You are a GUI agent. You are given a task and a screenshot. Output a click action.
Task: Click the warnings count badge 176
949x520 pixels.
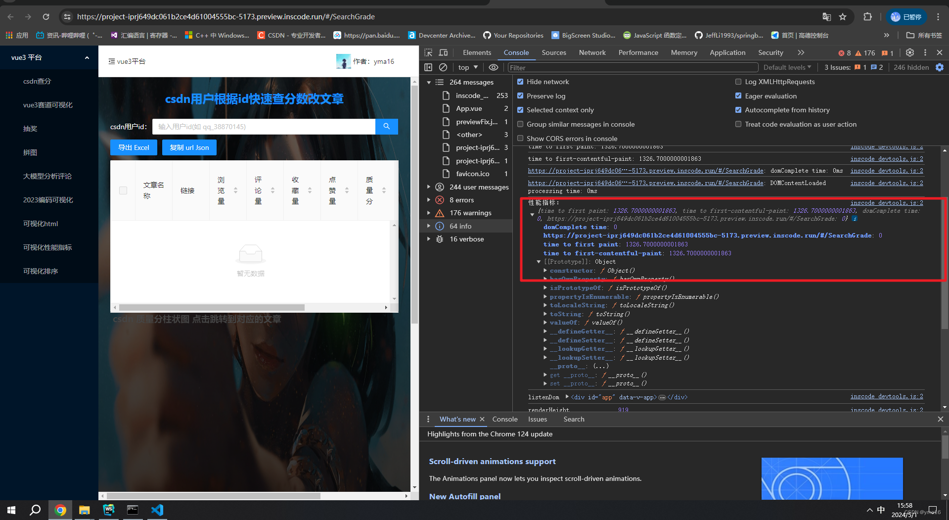[865, 53]
